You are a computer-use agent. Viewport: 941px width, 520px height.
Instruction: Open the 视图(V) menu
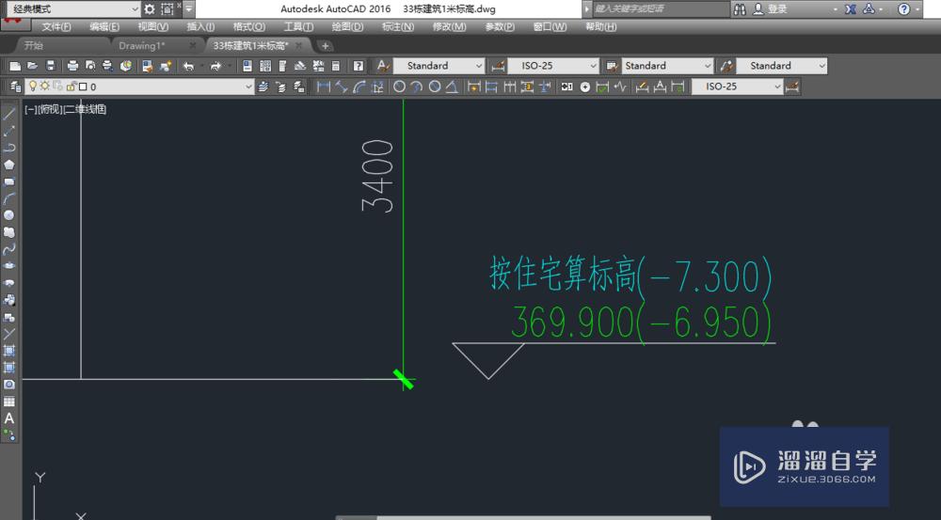(x=153, y=27)
